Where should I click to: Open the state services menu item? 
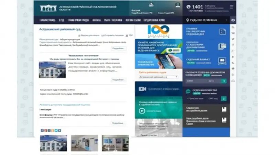154,20
